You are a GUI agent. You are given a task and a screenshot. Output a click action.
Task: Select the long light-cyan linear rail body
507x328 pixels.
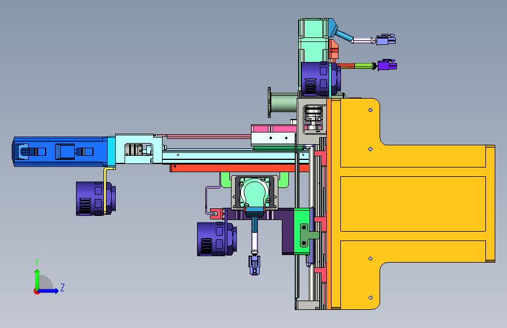(235, 156)
